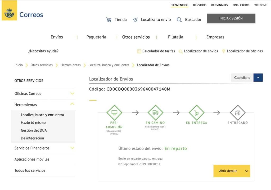Expand the Oficinas Correos section
271x190 pixels.
tap(72, 93)
